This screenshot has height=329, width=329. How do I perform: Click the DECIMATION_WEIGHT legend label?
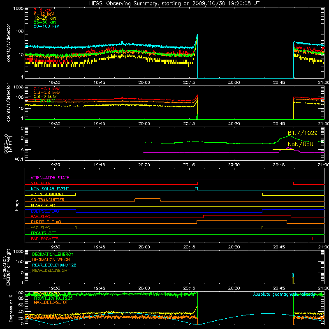coord(52,259)
